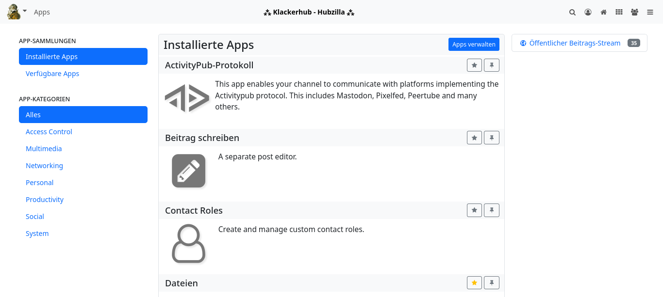The width and height of the screenshot is (663, 297).
Task: Pin Beitrag schreiben to the navbar
Action: pyautogui.click(x=492, y=138)
